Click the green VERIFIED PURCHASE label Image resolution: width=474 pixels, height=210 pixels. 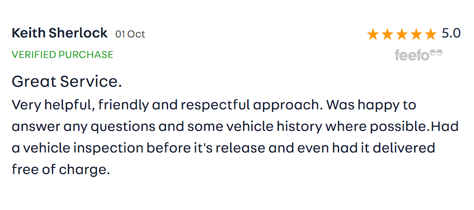(62, 54)
